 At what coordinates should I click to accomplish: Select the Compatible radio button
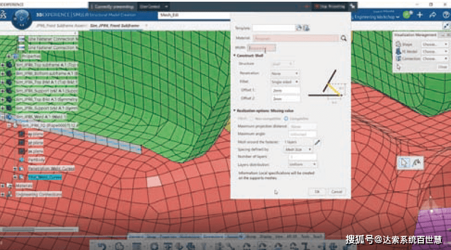[287, 118]
